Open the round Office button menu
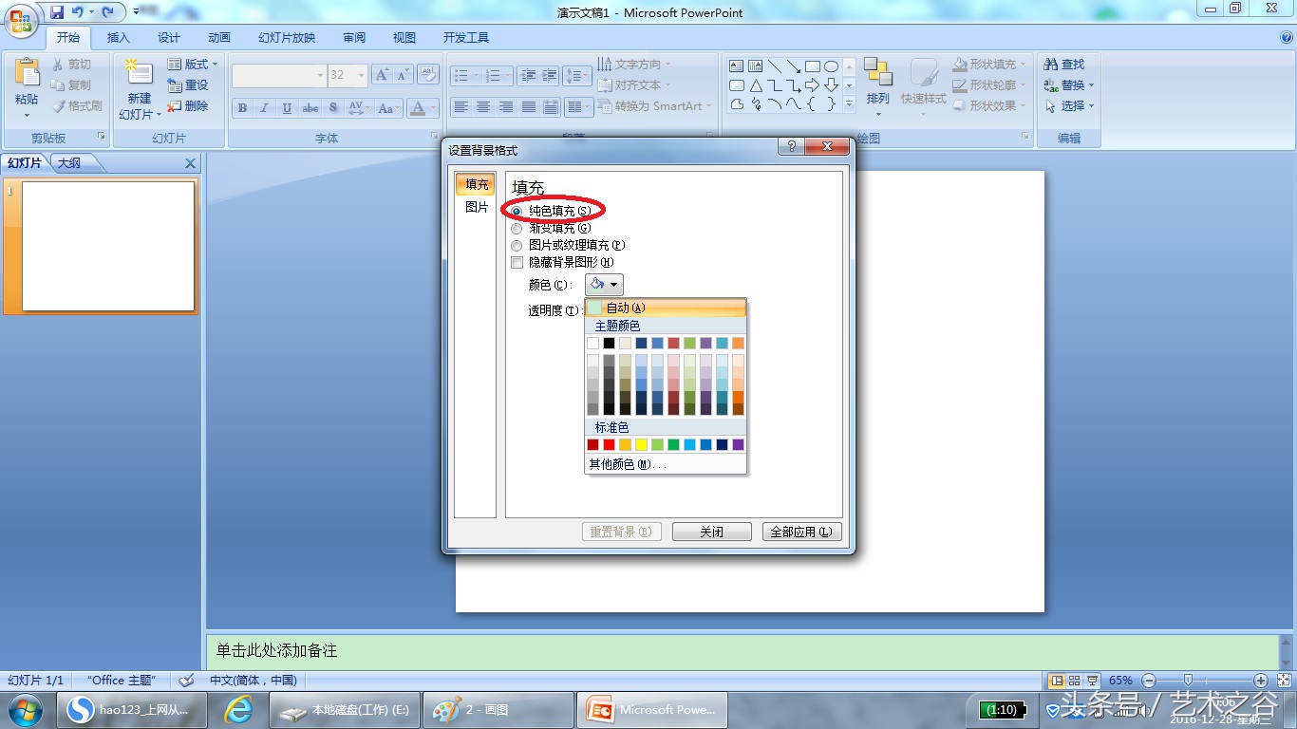 click(x=20, y=19)
